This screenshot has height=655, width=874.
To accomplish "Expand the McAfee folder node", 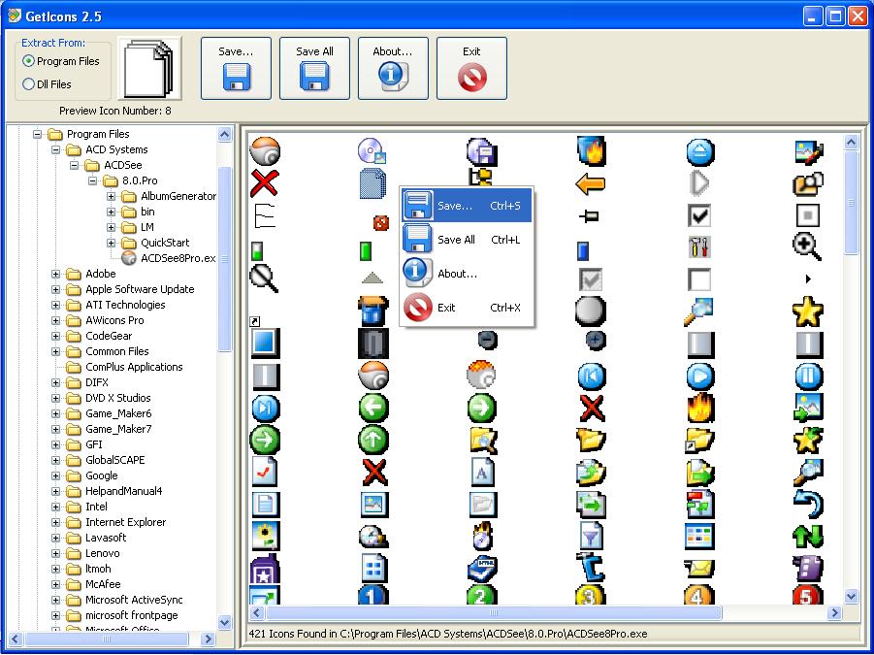I will [x=55, y=584].
